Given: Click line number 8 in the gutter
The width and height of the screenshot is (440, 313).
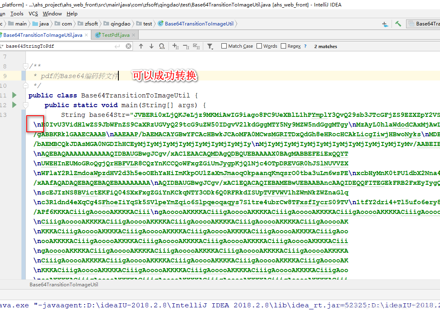Looking at the screenshot, I should click(x=5, y=66).
